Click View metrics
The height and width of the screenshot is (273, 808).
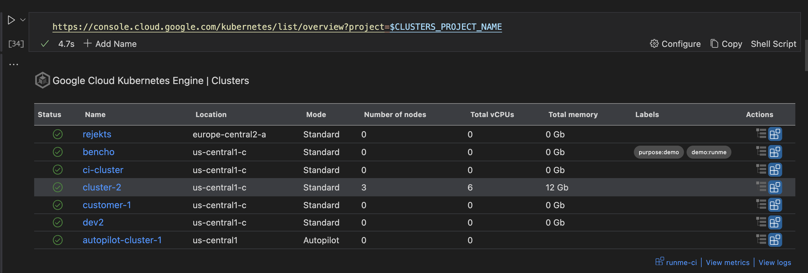(x=727, y=262)
